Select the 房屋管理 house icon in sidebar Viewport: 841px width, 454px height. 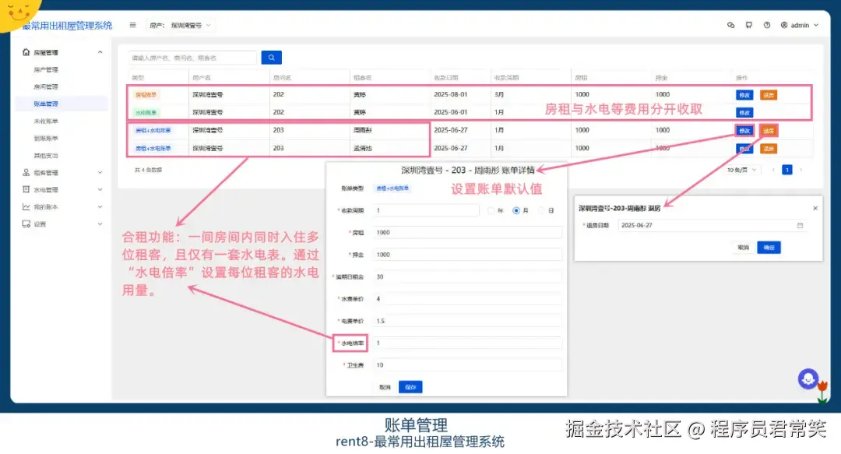[x=26, y=51]
